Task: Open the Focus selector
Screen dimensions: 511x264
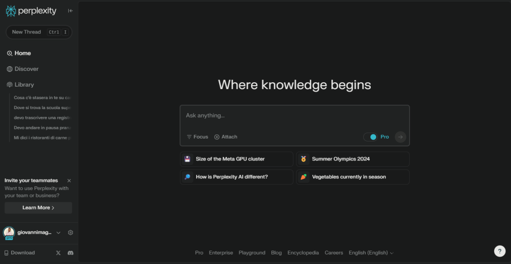Action: 197,137
